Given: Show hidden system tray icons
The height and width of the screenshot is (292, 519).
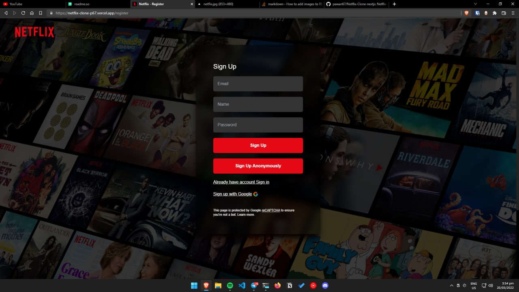Looking at the screenshot, I should click(452, 286).
